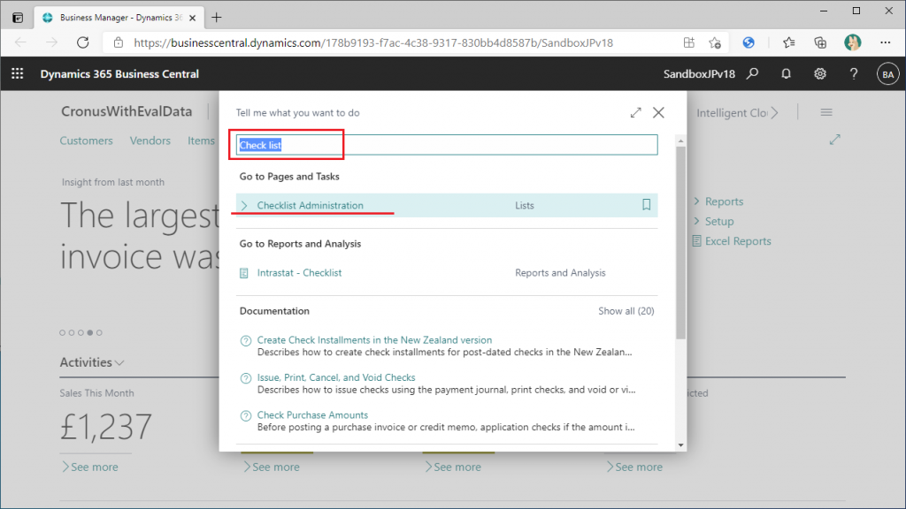Viewport: 906px width, 509px height.
Task: Click SandboxJPv18 environment label
Action: [x=699, y=74]
